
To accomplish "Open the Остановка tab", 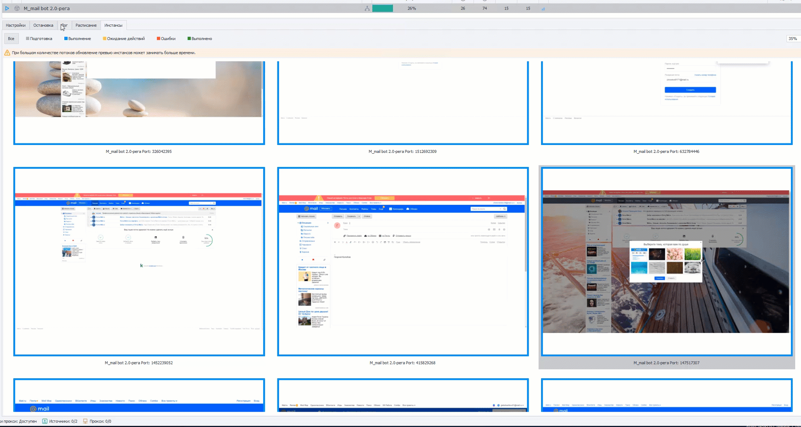I will (x=43, y=25).
